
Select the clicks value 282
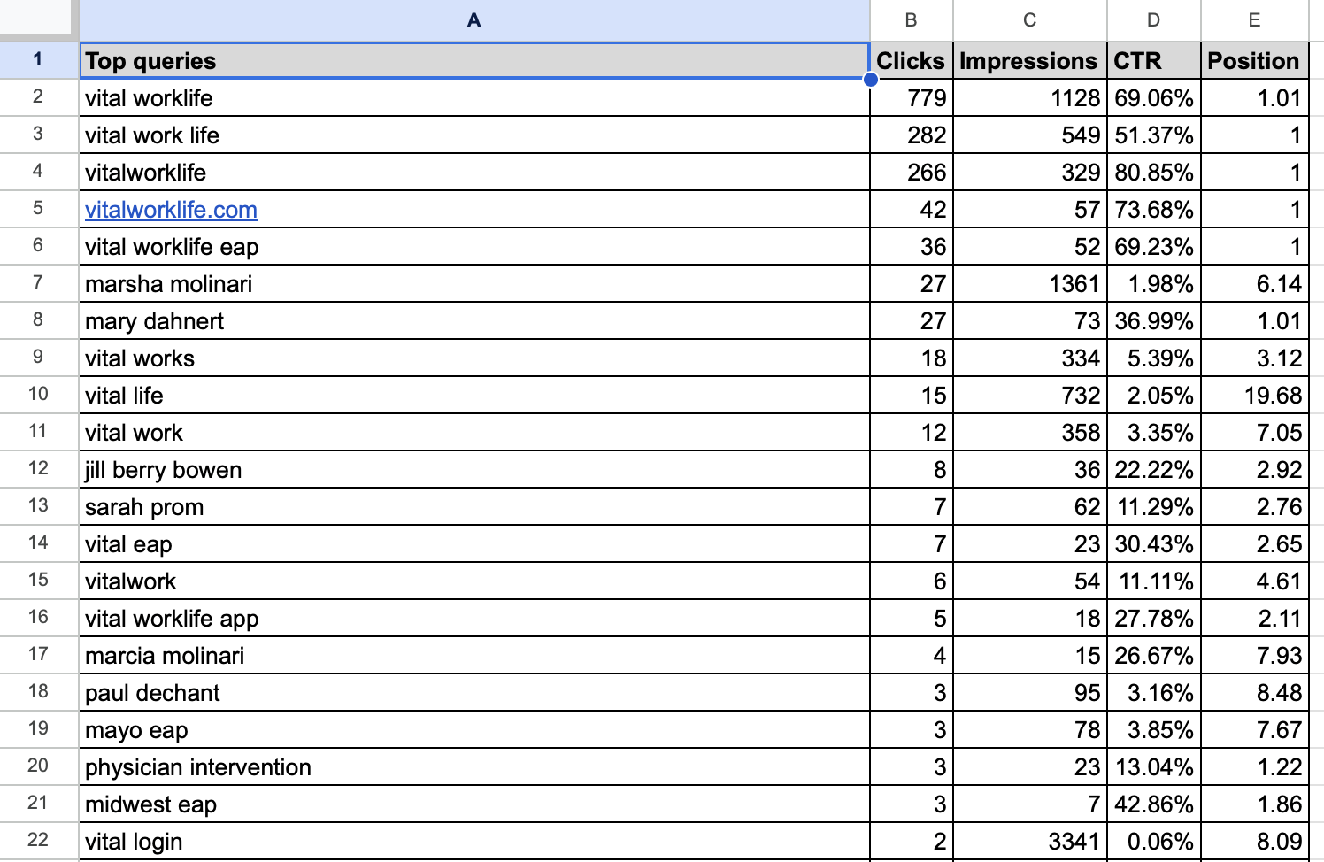pyautogui.click(x=912, y=135)
